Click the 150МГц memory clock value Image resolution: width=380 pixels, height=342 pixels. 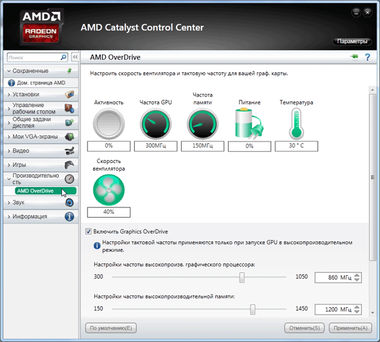203,146
